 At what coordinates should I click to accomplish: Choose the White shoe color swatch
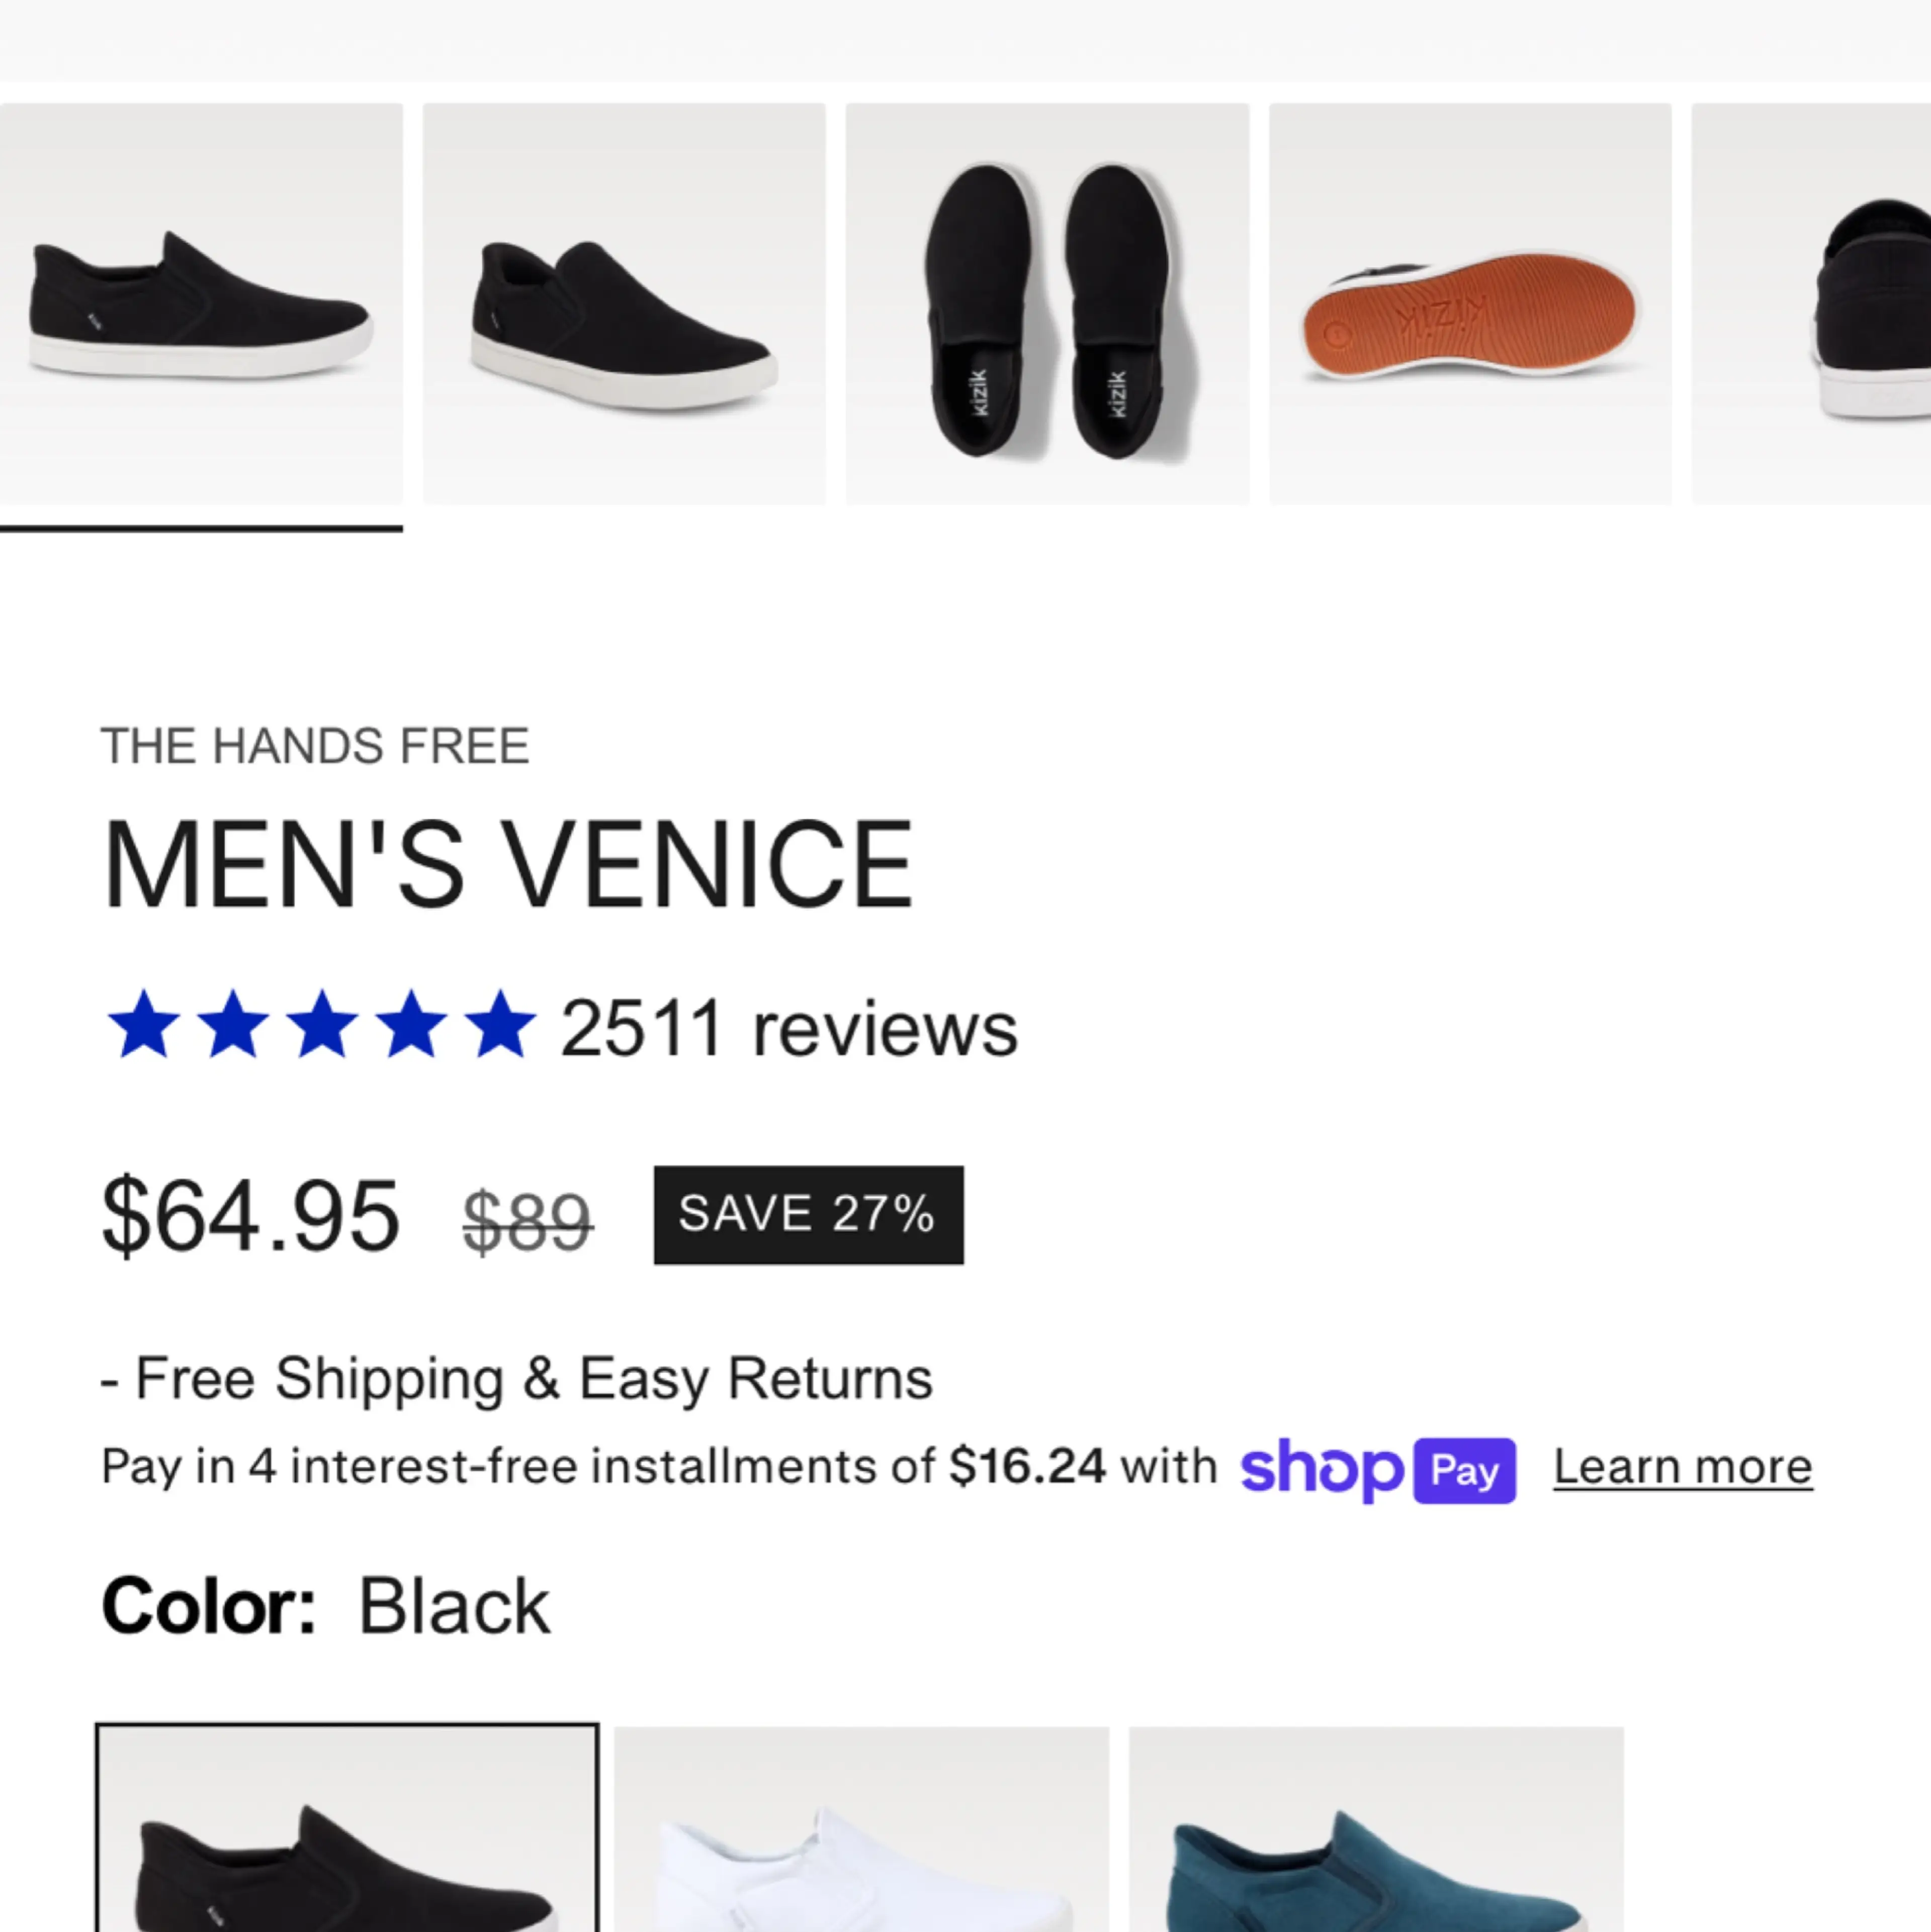[x=861, y=1830]
